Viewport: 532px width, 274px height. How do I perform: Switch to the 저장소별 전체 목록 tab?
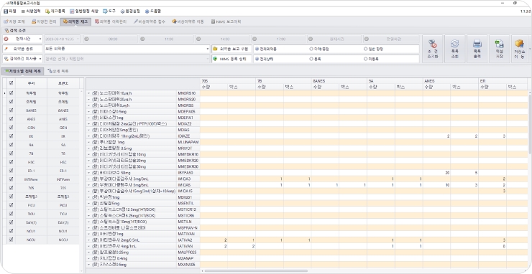coord(22,72)
